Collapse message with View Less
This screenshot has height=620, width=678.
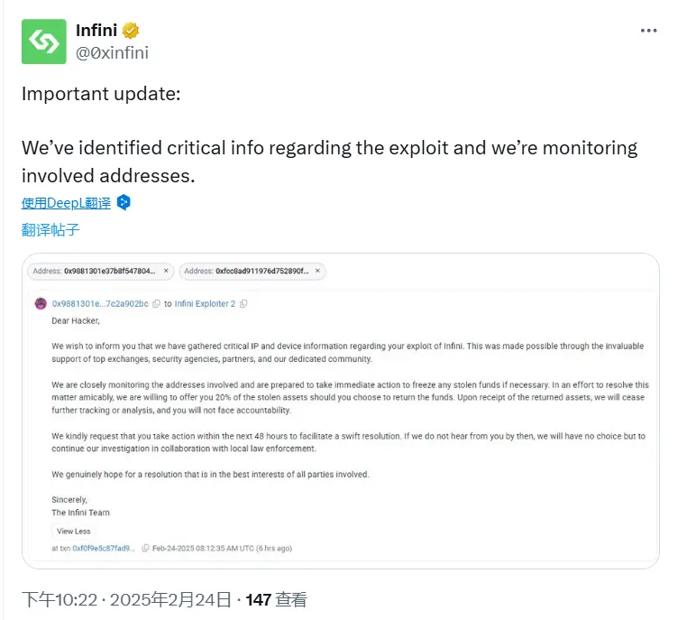pos(73,532)
